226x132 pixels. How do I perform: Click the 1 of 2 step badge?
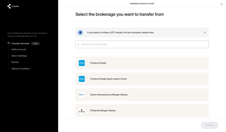pyautogui.click(x=36, y=44)
